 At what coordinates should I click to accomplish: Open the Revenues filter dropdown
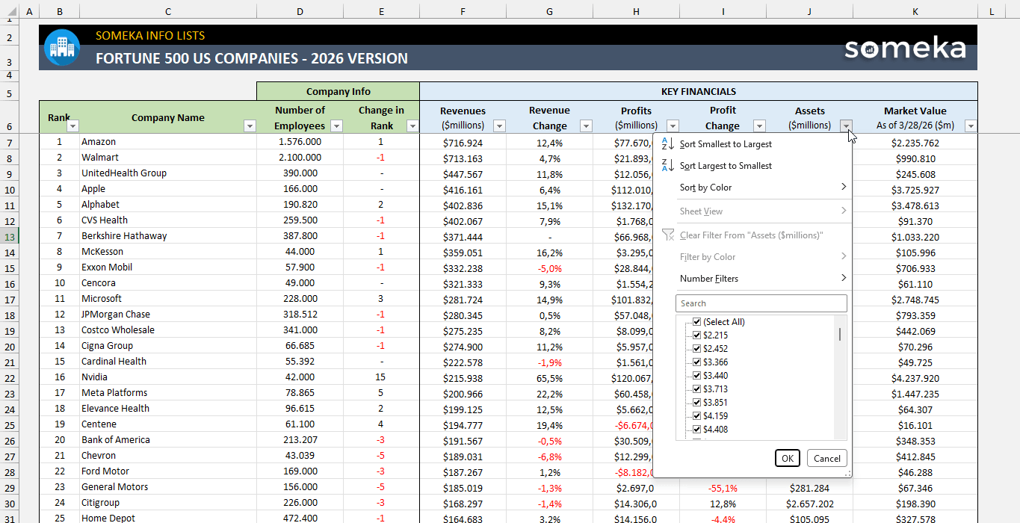(x=499, y=126)
